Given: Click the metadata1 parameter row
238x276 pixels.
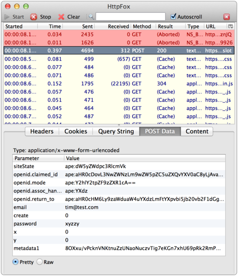Looking at the screenshot, I should (119, 248).
